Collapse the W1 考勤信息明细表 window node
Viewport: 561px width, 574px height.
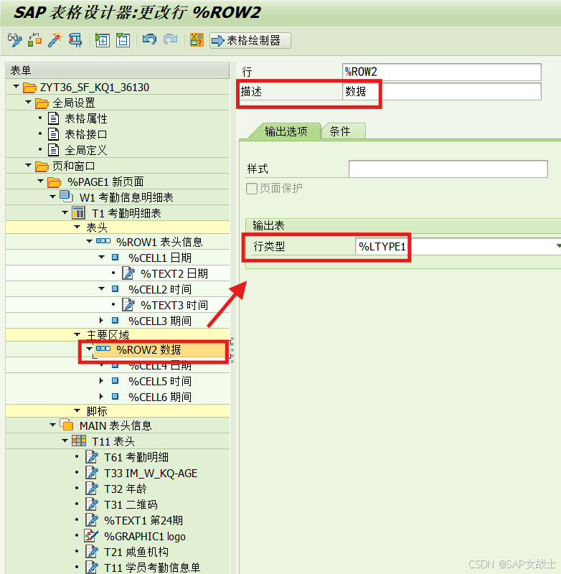tap(52, 197)
